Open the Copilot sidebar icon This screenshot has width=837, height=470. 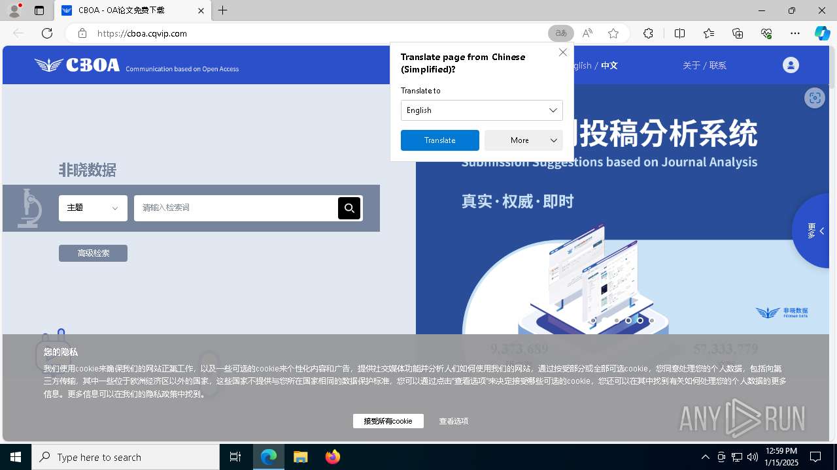[x=822, y=33]
